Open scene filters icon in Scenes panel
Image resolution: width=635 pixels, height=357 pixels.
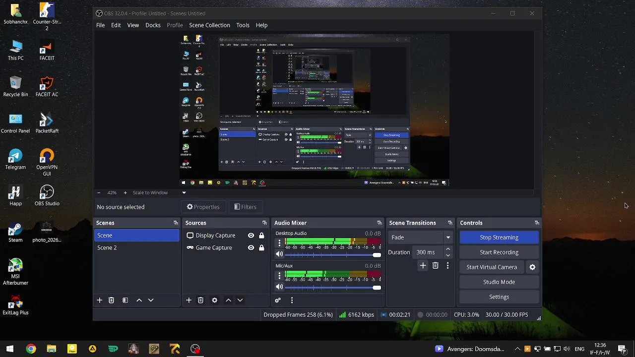click(x=125, y=300)
